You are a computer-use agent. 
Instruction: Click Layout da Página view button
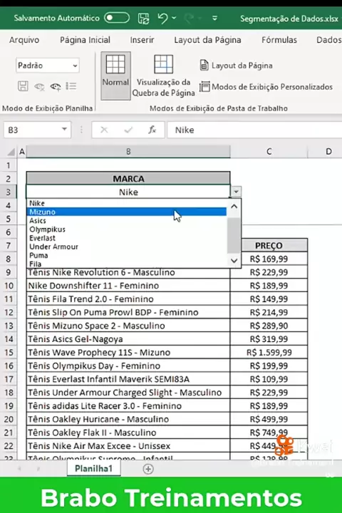pyautogui.click(x=236, y=66)
